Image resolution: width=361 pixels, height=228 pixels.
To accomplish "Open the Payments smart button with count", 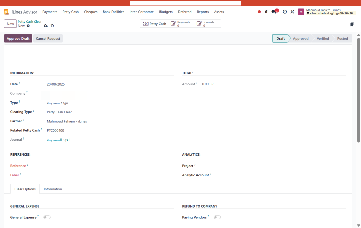I will (x=182, y=24).
